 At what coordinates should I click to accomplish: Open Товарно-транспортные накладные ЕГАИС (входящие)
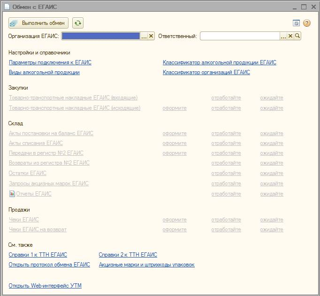(x=73, y=98)
